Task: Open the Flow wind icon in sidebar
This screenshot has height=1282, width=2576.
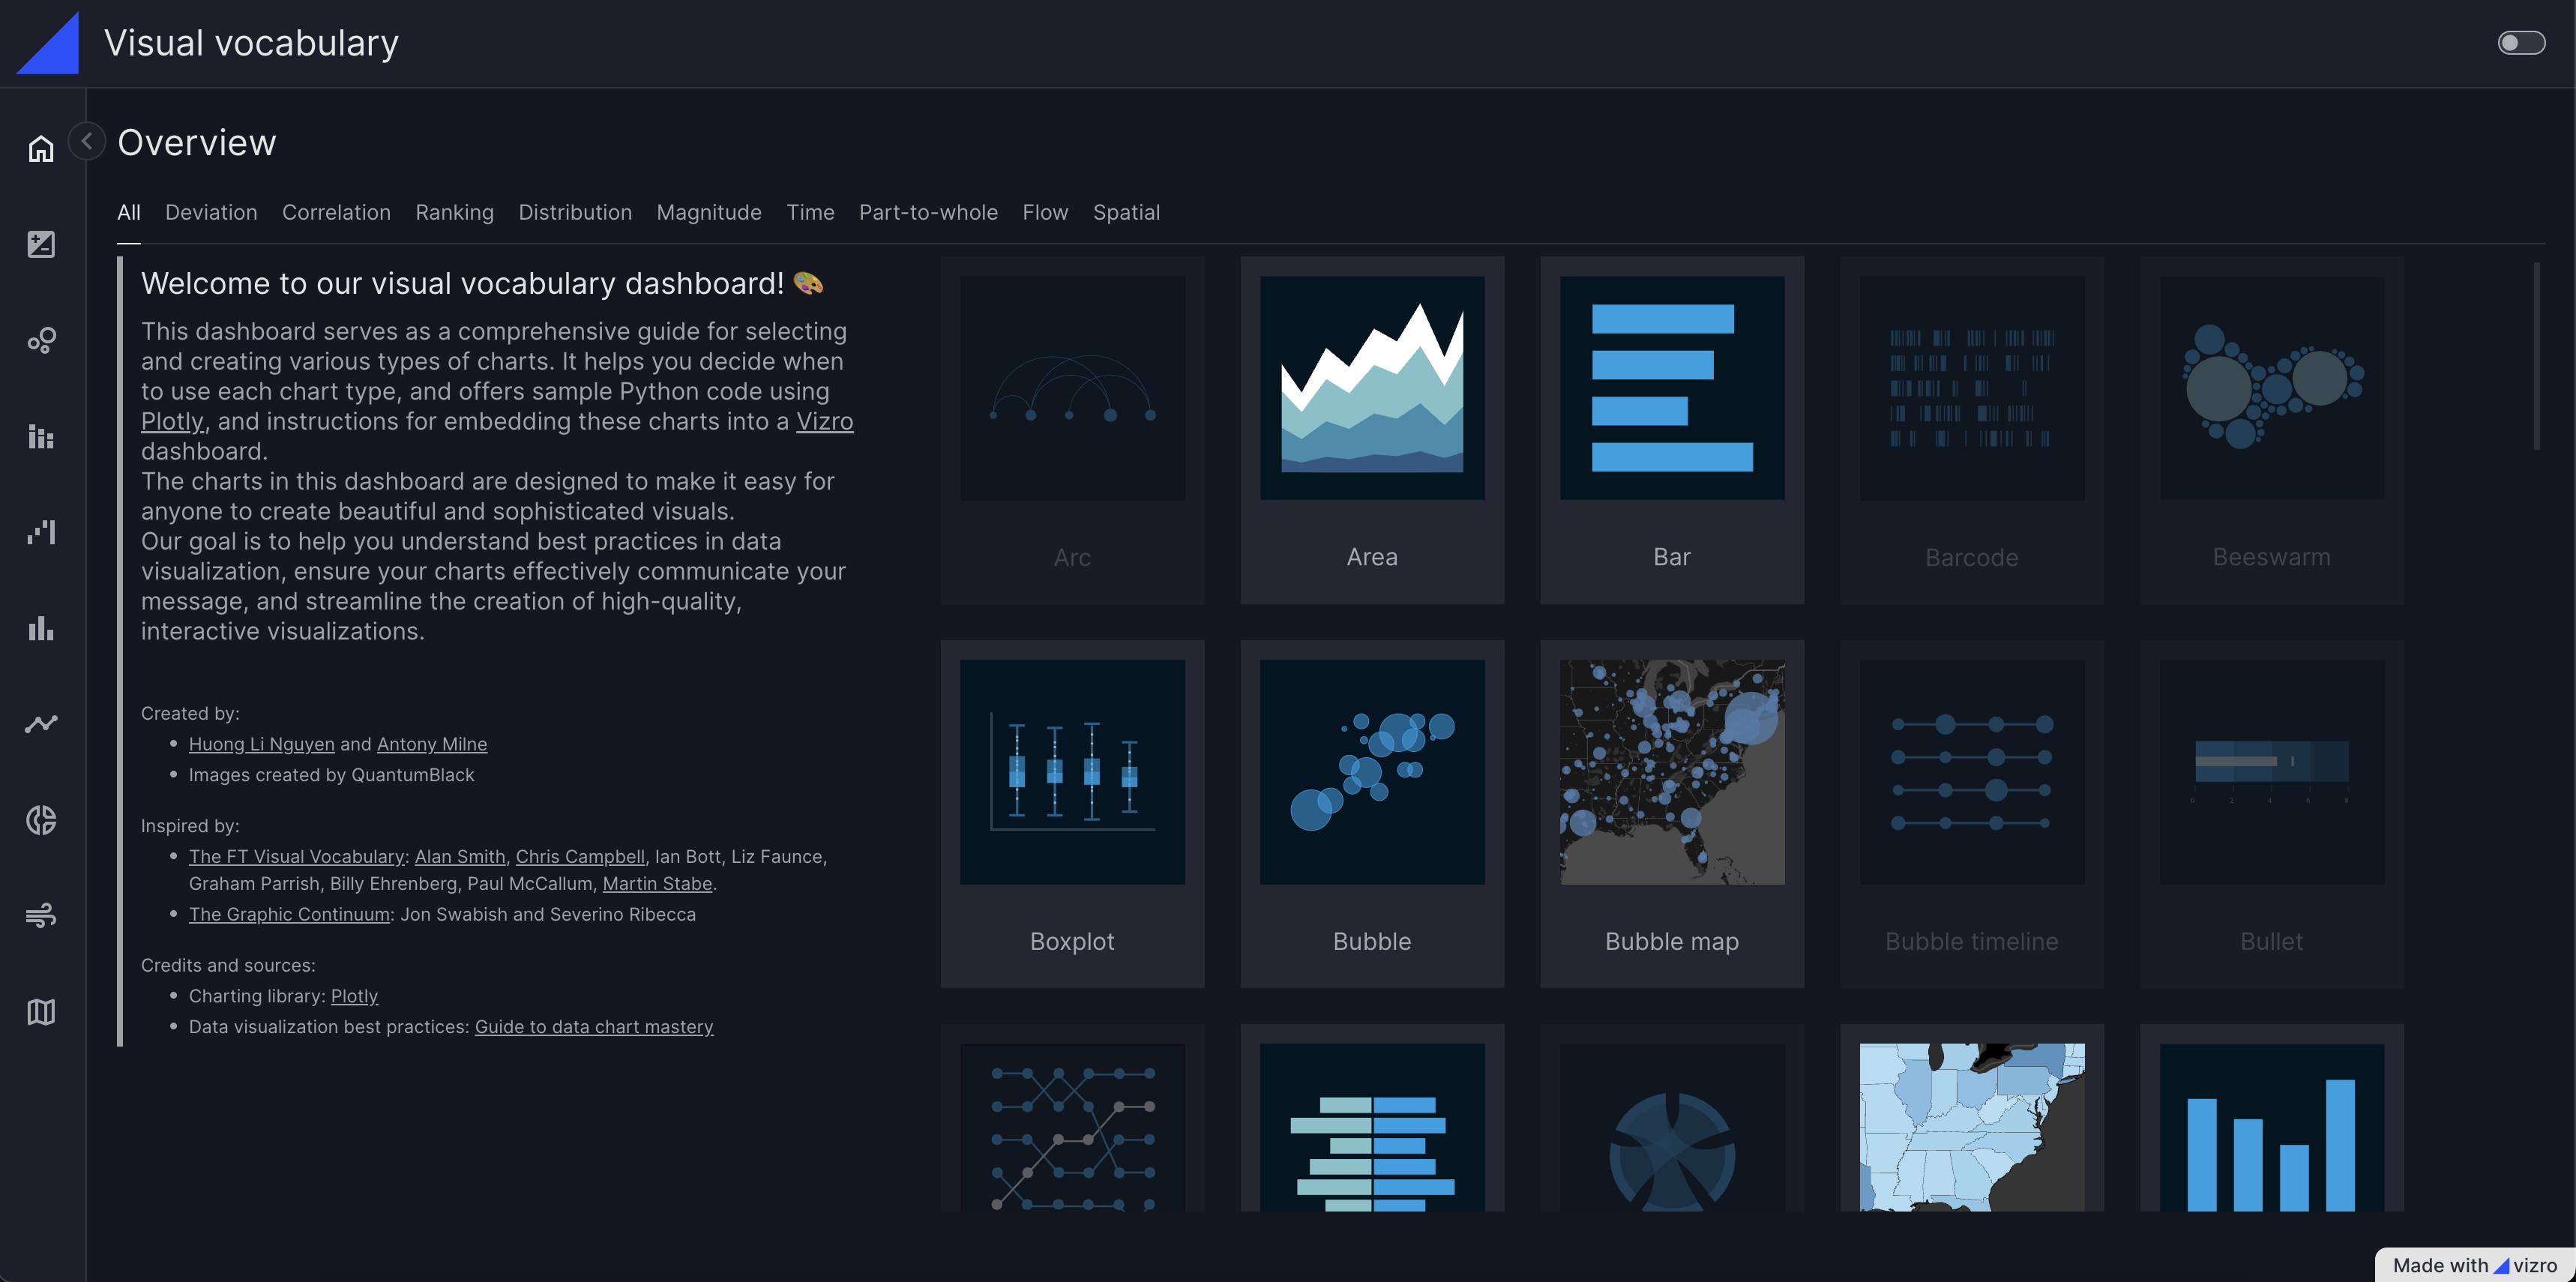Action: pyautogui.click(x=41, y=916)
